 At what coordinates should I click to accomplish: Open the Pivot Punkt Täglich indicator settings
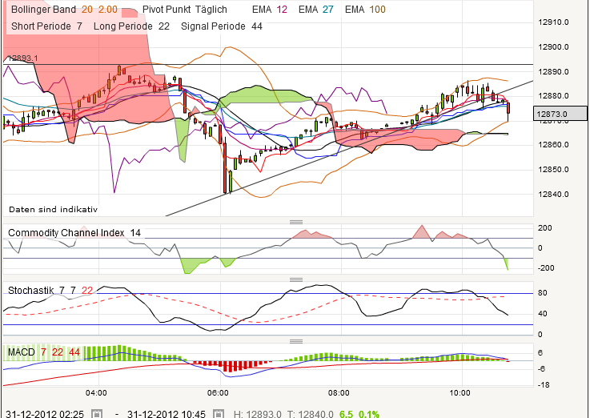pos(184,10)
